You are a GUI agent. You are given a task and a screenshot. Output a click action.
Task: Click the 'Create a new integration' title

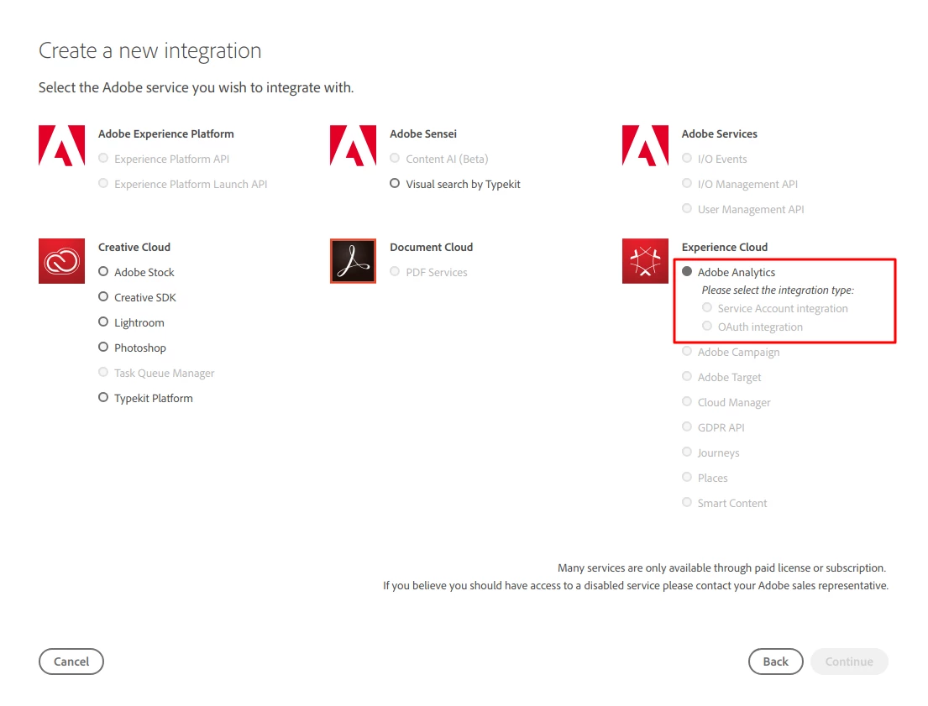[149, 51]
